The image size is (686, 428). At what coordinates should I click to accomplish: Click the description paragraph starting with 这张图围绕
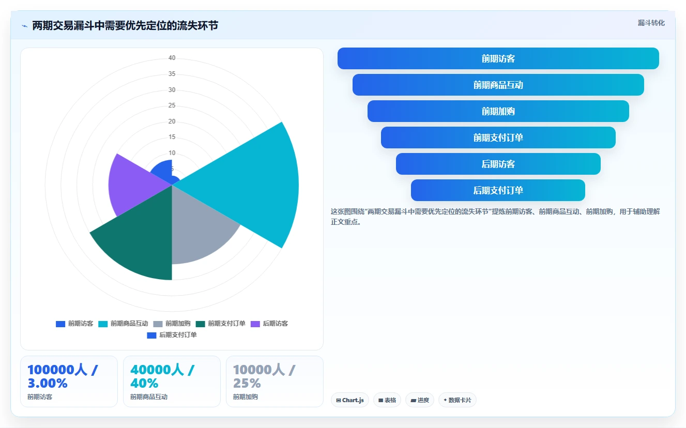coord(495,217)
